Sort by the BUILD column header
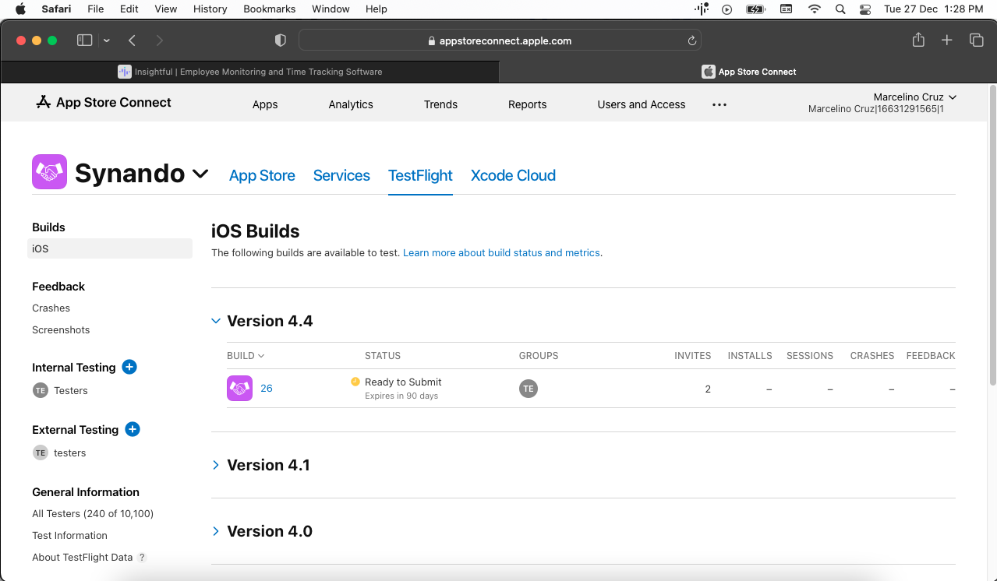The width and height of the screenshot is (997, 581). point(246,356)
